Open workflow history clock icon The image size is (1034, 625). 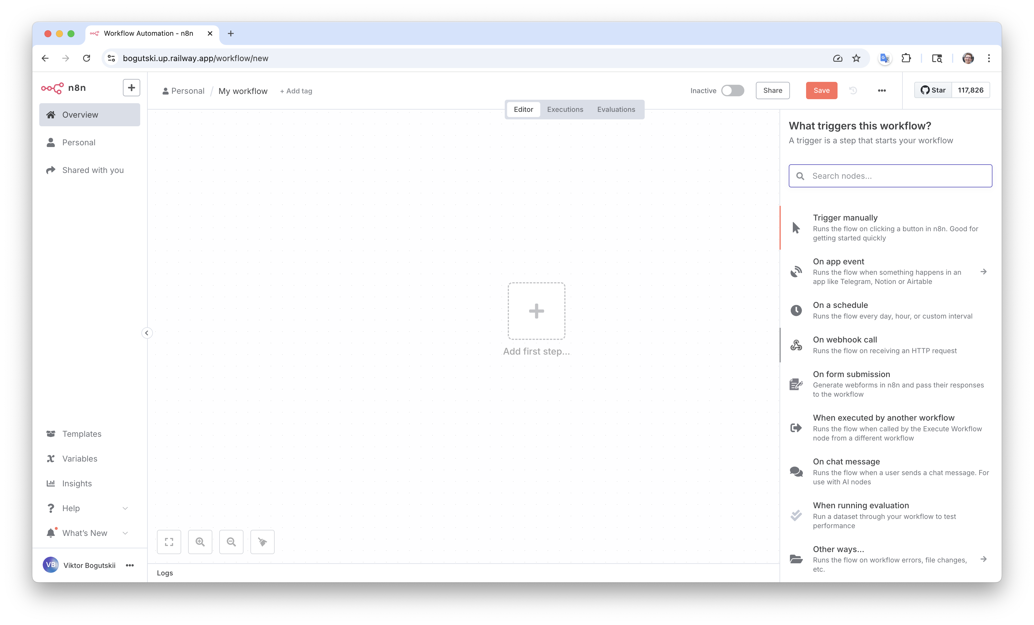pos(853,91)
